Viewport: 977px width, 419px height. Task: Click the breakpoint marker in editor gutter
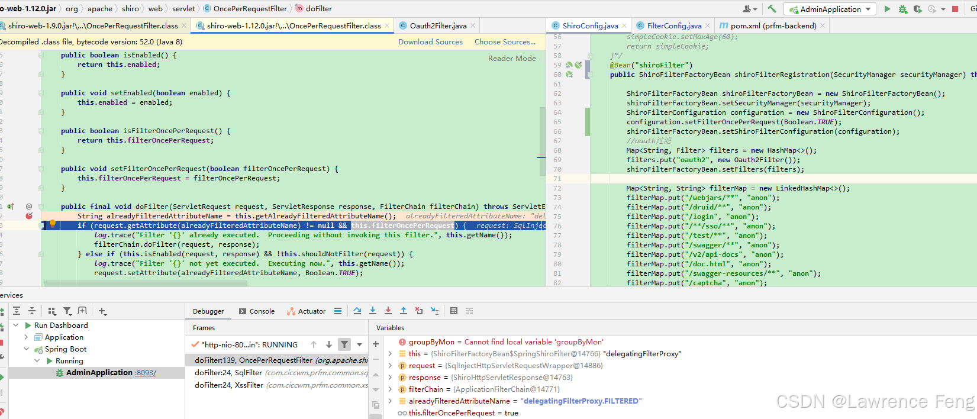(x=29, y=216)
